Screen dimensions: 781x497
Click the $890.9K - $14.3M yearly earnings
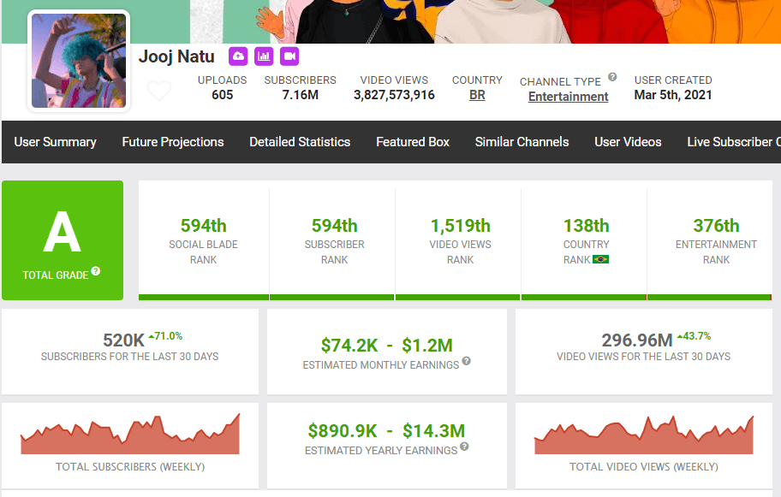[x=386, y=431]
